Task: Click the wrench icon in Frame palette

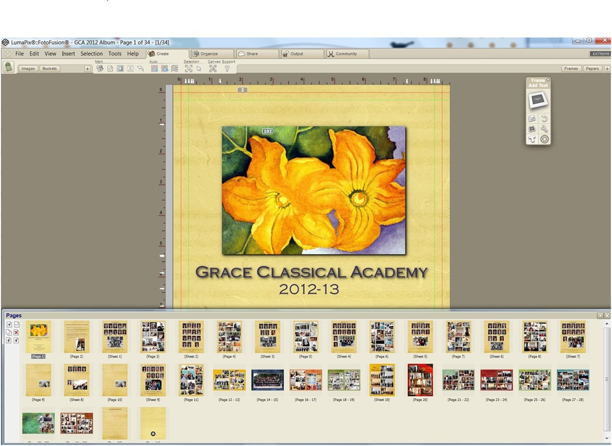Action: click(x=544, y=129)
